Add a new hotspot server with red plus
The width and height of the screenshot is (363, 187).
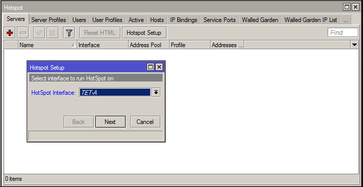pyautogui.click(x=10, y=33)
